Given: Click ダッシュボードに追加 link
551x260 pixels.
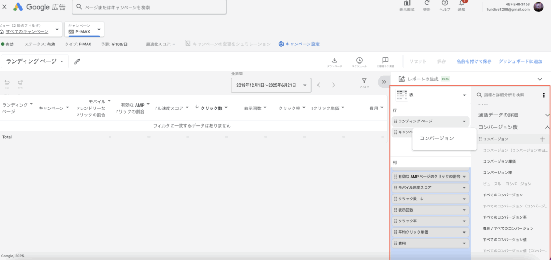Looking at the screenshot, I should click(520, 61).
